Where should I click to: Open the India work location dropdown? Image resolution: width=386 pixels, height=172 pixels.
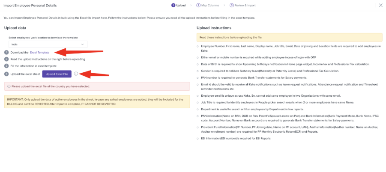[x=48, y=44]
